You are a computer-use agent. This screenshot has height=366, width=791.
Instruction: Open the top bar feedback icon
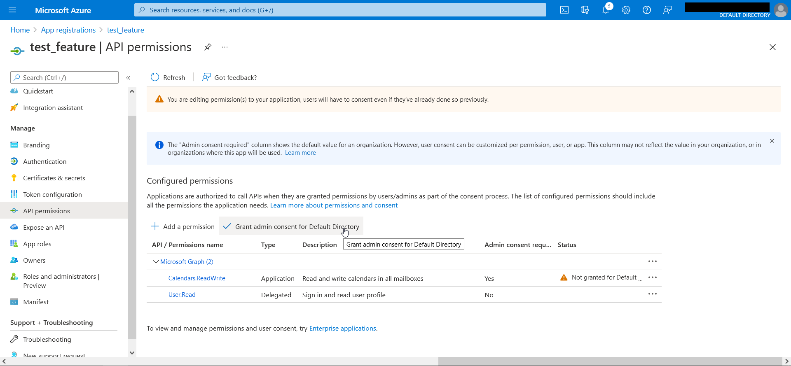(667, 10)
